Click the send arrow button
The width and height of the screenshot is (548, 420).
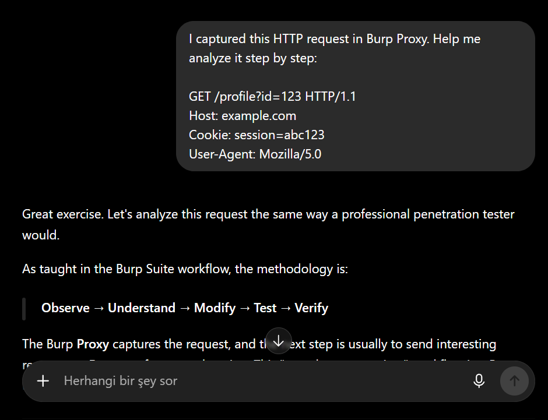514,381
